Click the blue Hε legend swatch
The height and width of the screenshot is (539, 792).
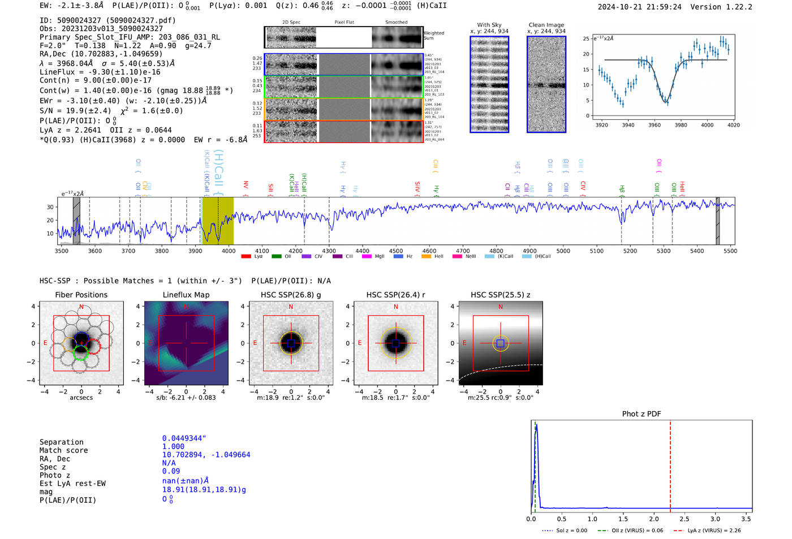(398, 256)
